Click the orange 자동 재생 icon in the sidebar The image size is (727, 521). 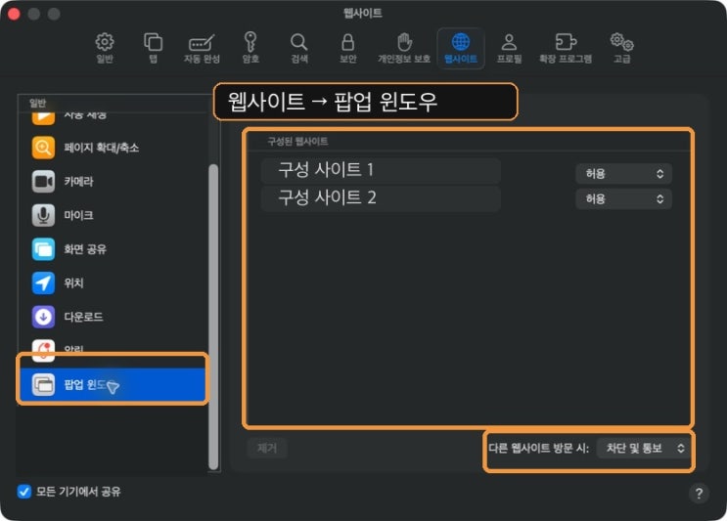[x=43, y=118]
